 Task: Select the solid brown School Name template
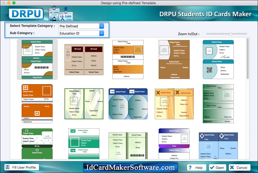(x=174, y=59)
